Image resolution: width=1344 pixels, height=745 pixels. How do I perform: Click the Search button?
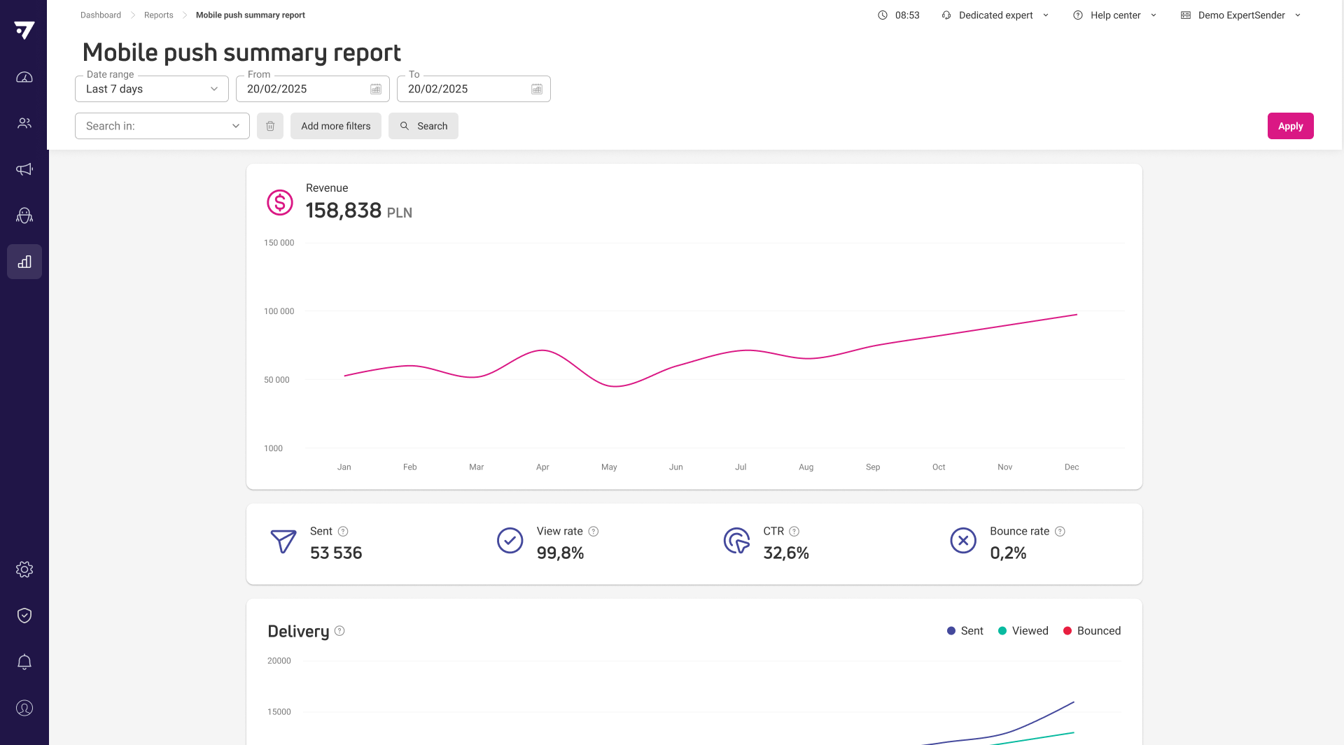[x=423, y=126]
